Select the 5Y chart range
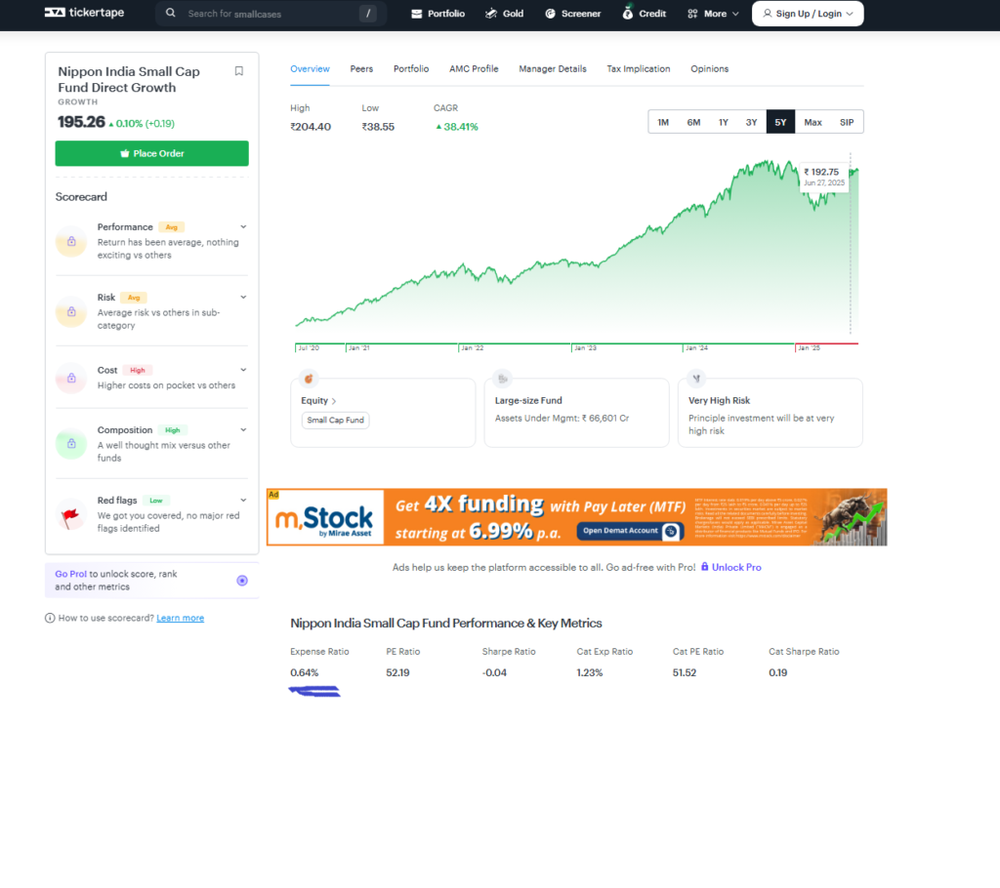1000x888 pixels. coord(780,122)
